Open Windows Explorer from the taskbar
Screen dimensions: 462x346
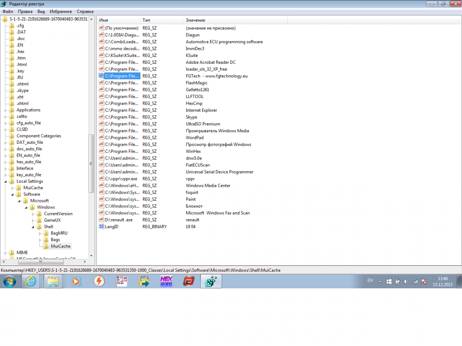[x=53, y=281]
